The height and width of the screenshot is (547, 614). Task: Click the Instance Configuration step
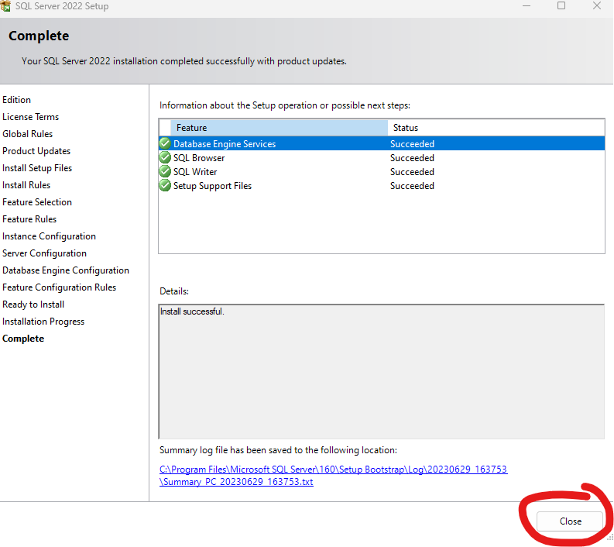(49, 236)
